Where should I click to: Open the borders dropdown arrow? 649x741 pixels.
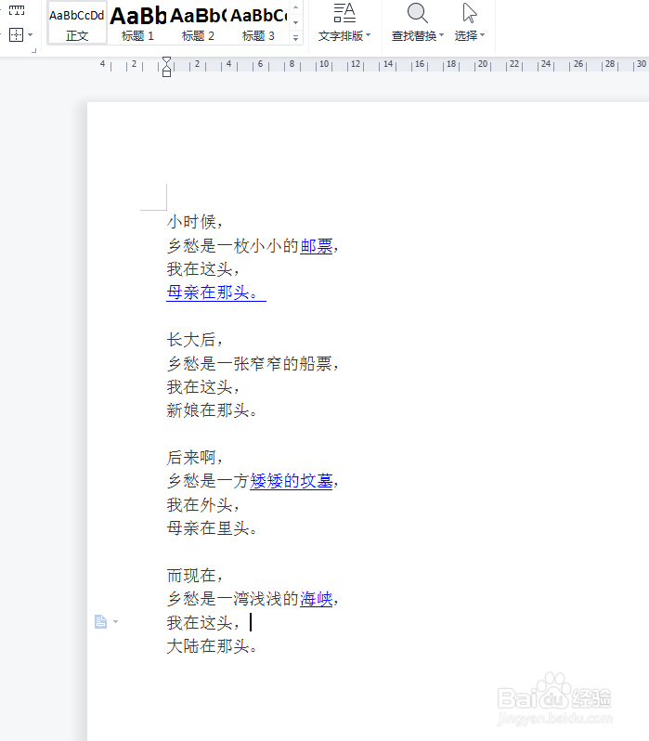tap(31, 34)
